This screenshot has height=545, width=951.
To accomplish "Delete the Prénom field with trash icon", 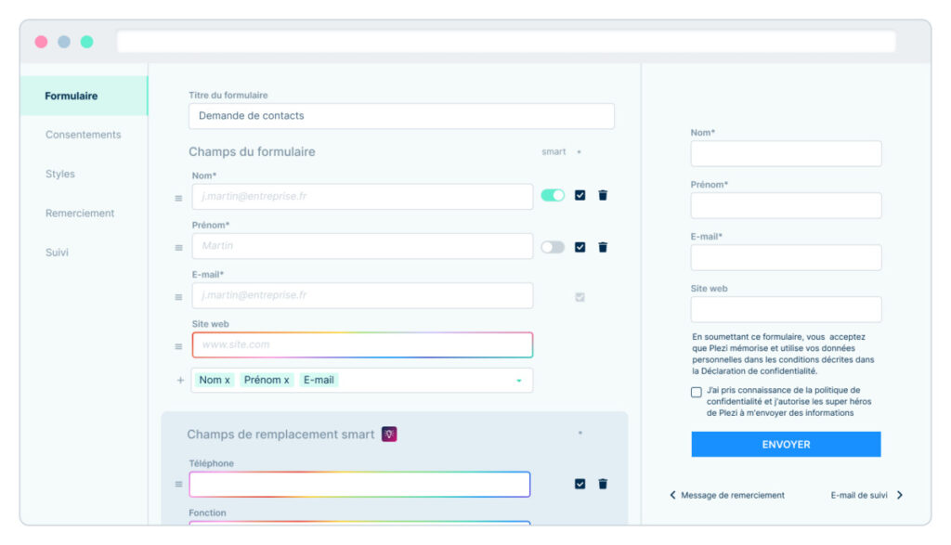I will point(603,247).
